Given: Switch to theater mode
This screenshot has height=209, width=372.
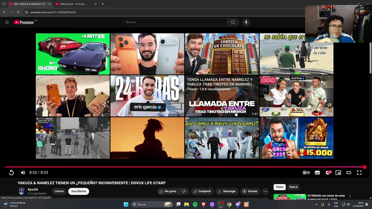Looking at the screenshot, I should [349, 172].
